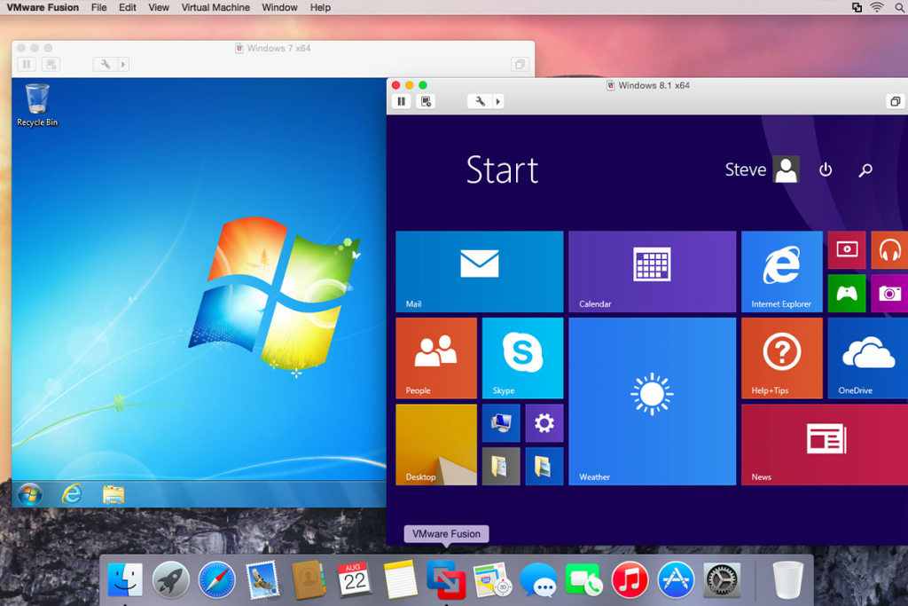Open the Mail stamp icon in the Dock

click(x=262, y=580)
